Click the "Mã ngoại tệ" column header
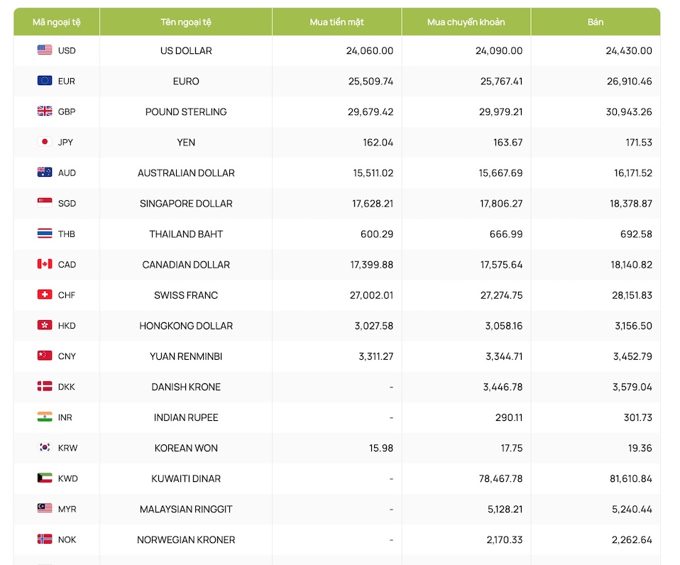 coord(57,22)
